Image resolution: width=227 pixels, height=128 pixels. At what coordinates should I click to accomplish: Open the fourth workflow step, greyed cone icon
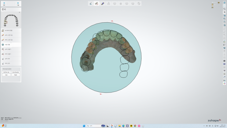(x=108, y=3)
